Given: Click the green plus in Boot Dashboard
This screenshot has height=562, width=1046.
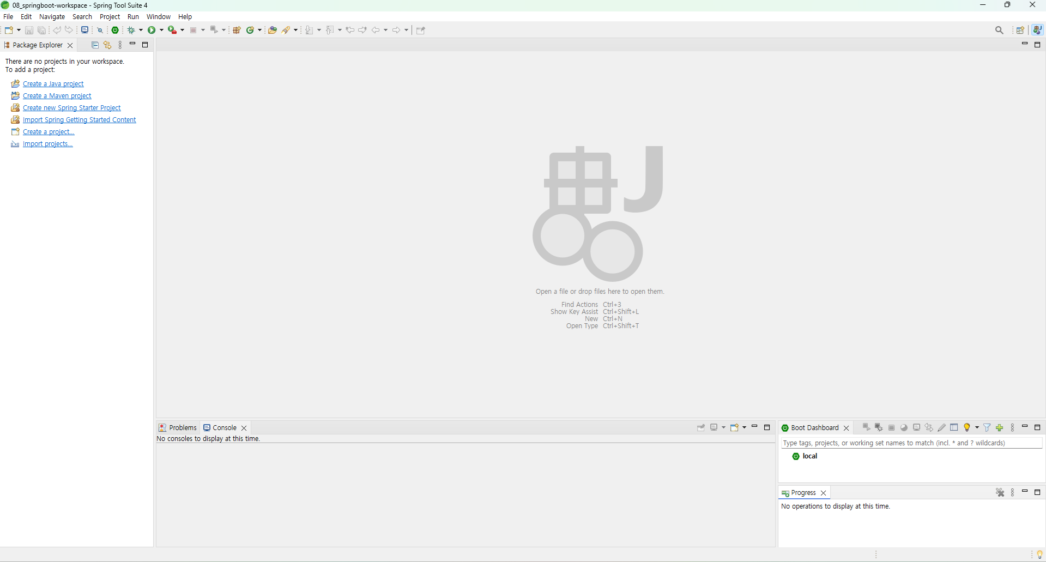Looking at the screenshot, I should coord(1000,427).
